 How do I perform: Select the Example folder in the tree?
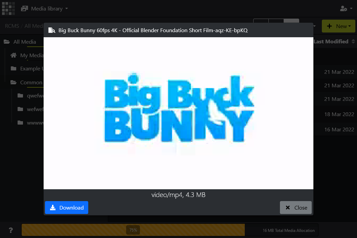coord(27,69)
